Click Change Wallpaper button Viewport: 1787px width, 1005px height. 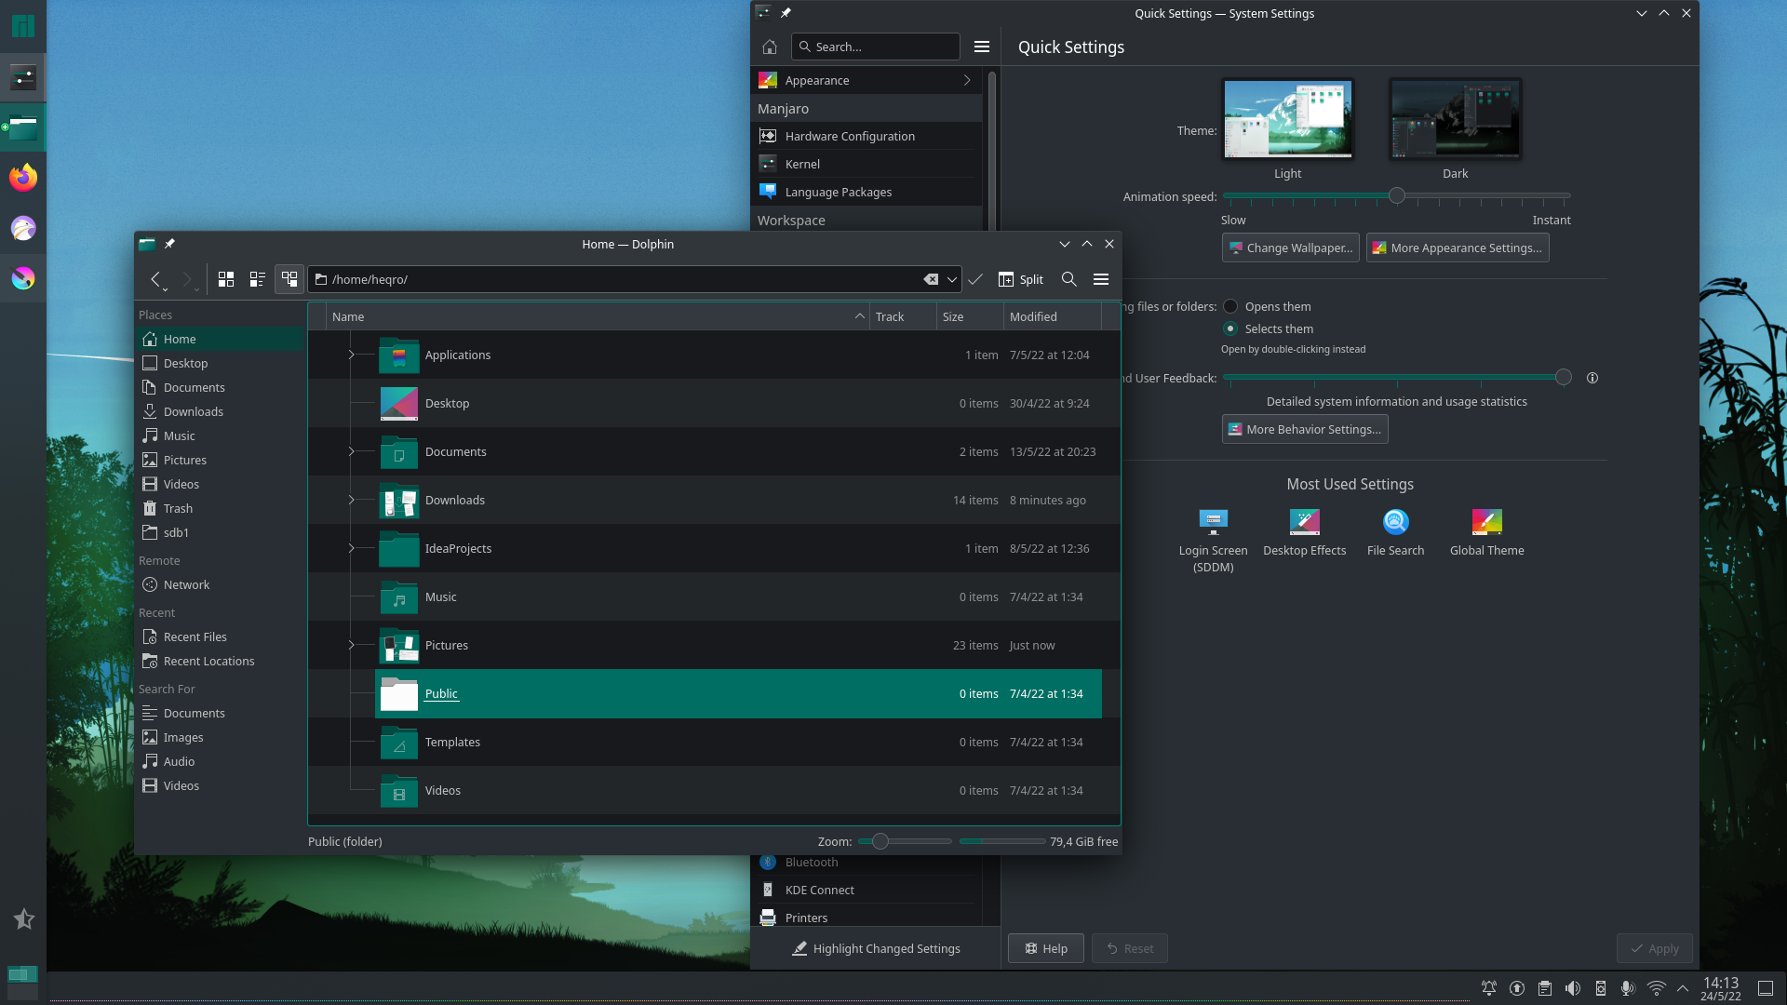point(1291,248)
